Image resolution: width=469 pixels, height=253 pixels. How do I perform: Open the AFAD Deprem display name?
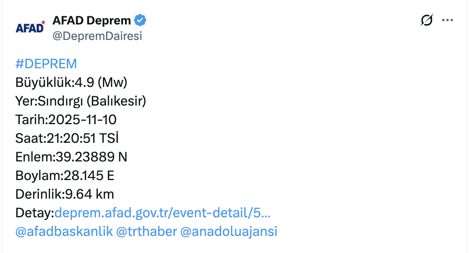coord(92,20)
